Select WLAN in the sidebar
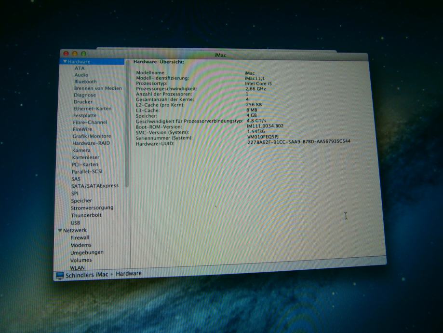Image resolution: width=443 pixels, height=333 pixels. [77, 268]
